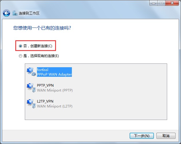Select the fortissl entry name
The width and height of the screenshot is (181, 144).
pos(43,70)
